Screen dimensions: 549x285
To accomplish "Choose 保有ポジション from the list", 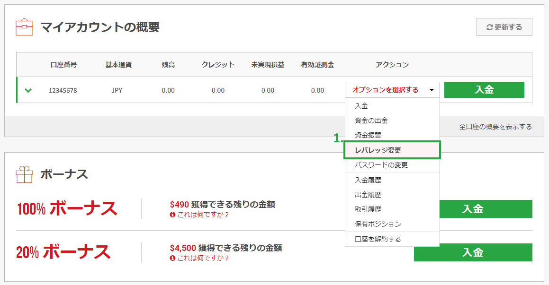I will [x=378, y=224].
